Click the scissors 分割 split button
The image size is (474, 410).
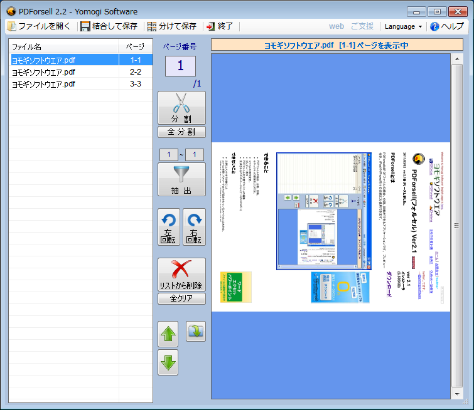click(x=181, y=108)
